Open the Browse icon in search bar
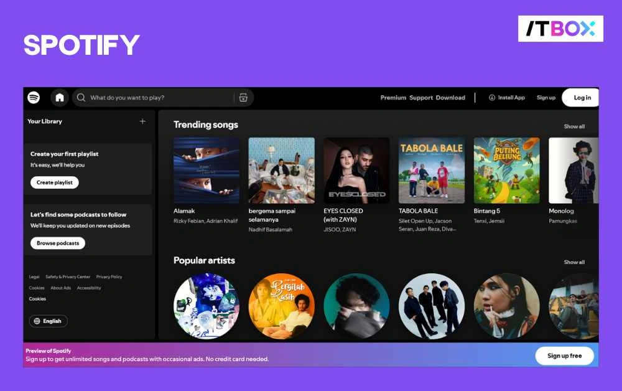The image size is (622, 391). tap(244, 98)
